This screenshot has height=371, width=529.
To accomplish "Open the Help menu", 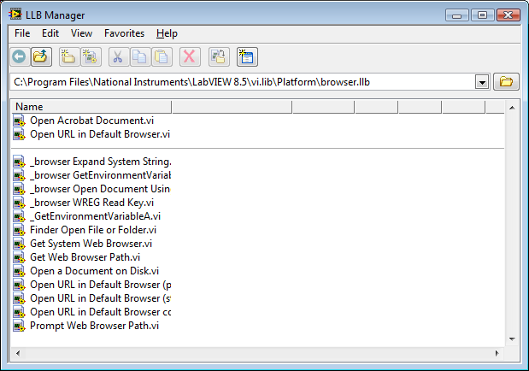I will click(167, 33).
